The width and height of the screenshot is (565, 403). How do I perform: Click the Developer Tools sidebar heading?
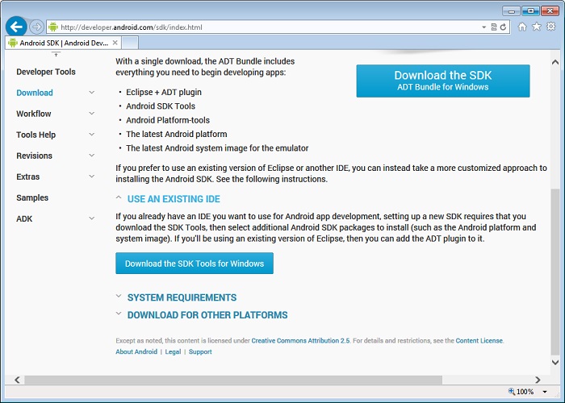coord(46,72)
